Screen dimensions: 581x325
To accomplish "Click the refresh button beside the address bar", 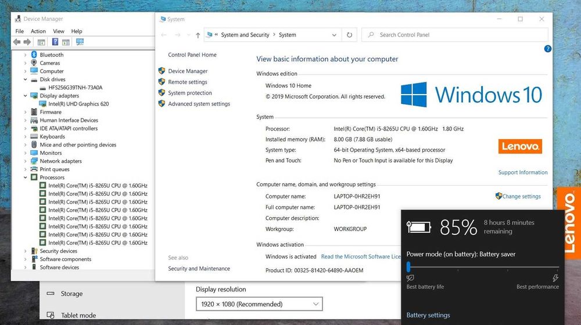I will [x=349, y=35].
